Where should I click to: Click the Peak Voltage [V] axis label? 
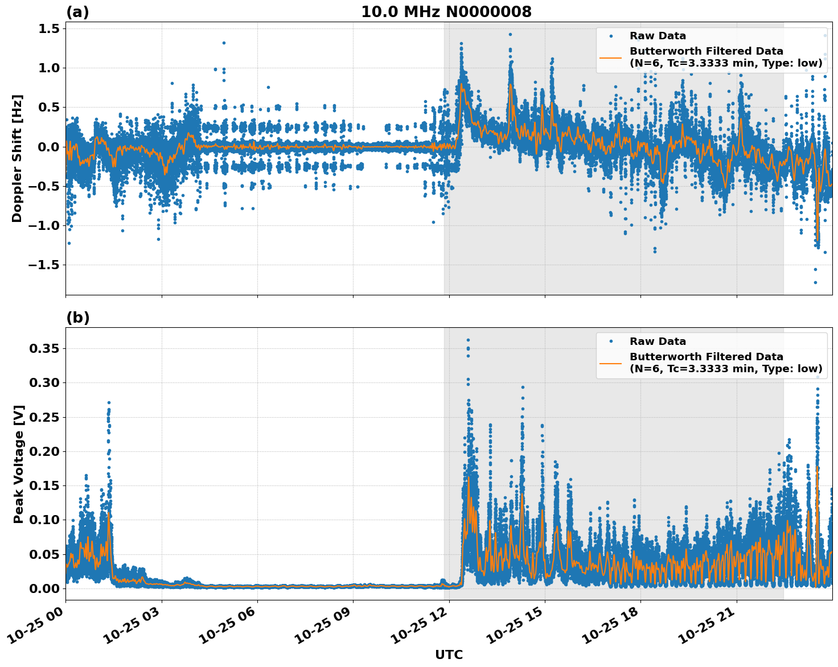19,464
